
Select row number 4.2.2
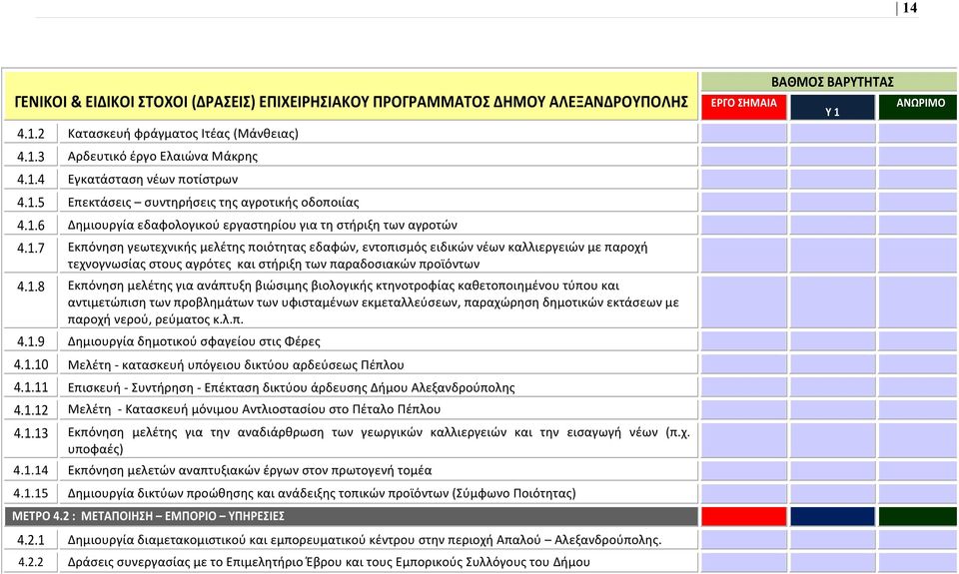pos(31,562)
